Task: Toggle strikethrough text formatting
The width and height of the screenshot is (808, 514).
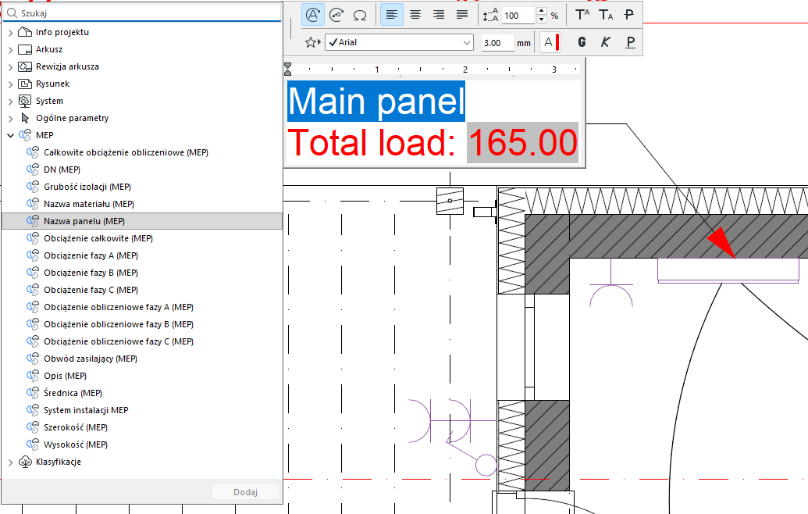Action: (x=629, y=15)
